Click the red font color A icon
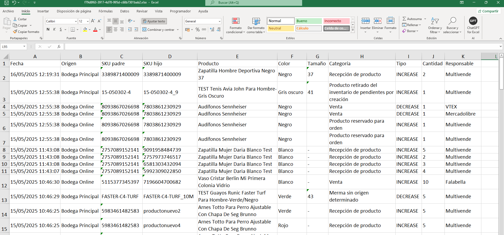Viewport: 504px width, 235px height. (x=95, y=29)
